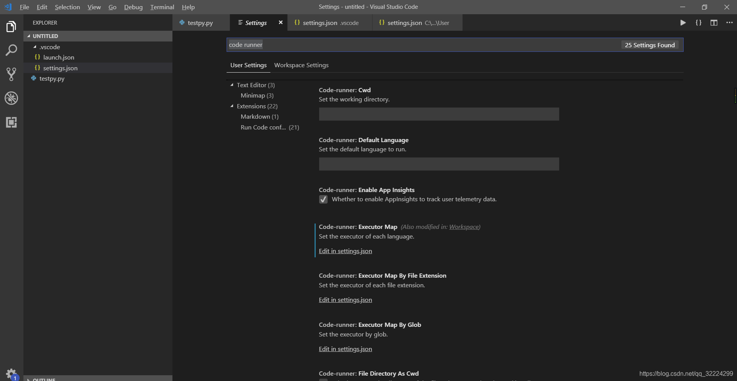
Task: Collapse the Extensions settings category
Action: (x=232, y=106)
